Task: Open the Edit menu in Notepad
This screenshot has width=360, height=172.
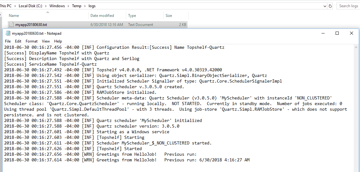Action: point(18,41)
